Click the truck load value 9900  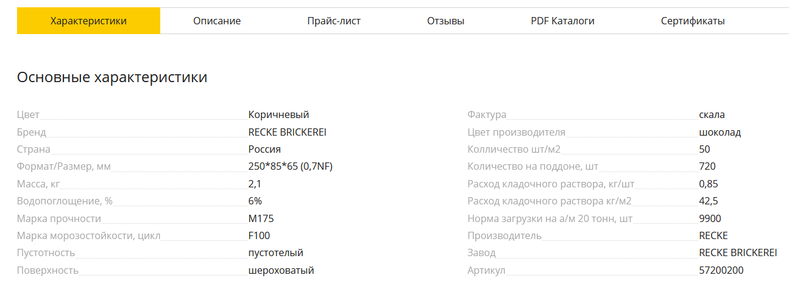coord(710,218)
